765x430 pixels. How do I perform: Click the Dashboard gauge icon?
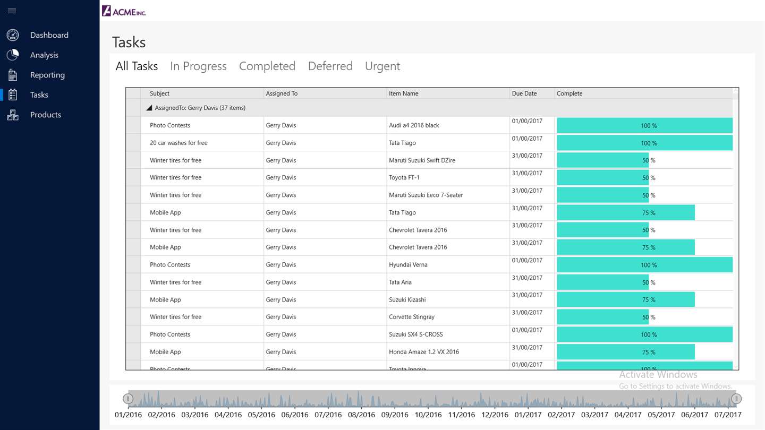pyautogui.click(x=13, y=35)
